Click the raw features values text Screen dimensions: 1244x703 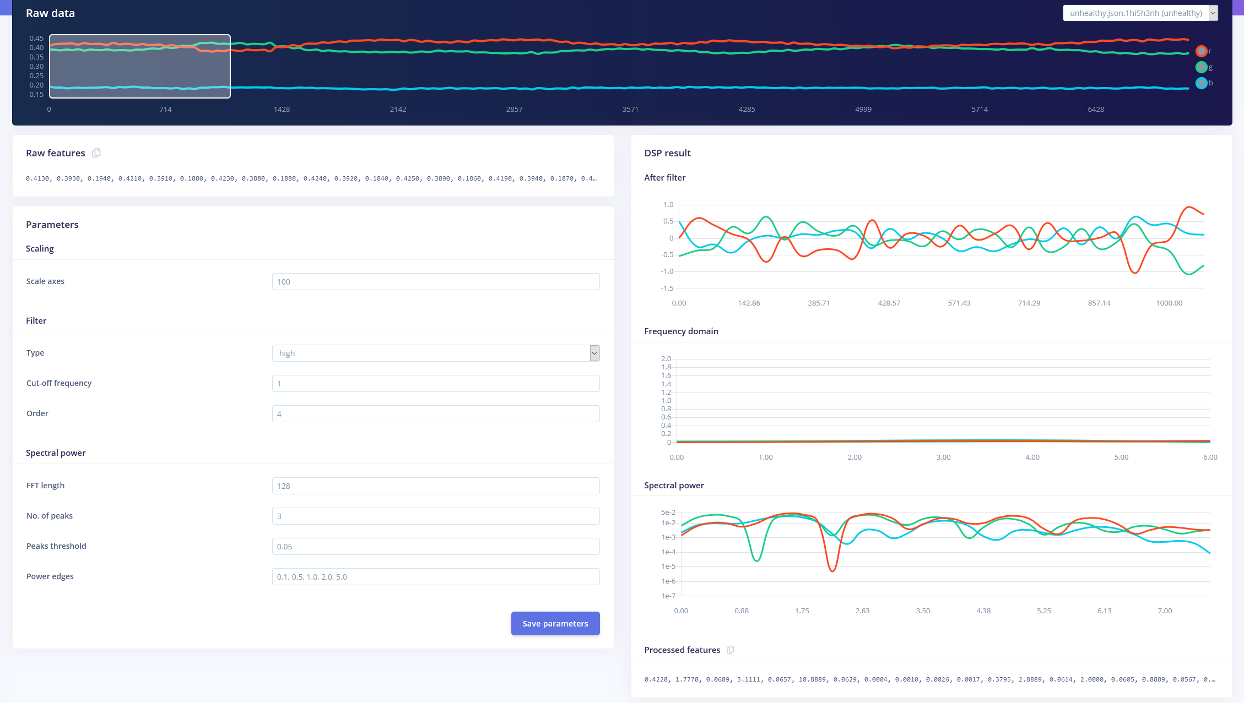point(311,179)
